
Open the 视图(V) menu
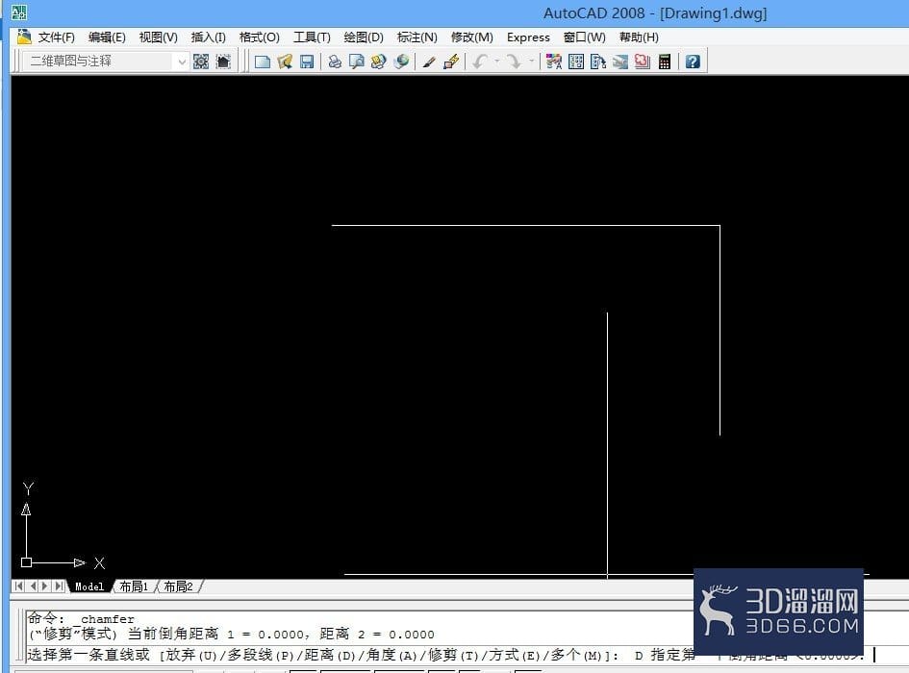click(x=159, y=37)
